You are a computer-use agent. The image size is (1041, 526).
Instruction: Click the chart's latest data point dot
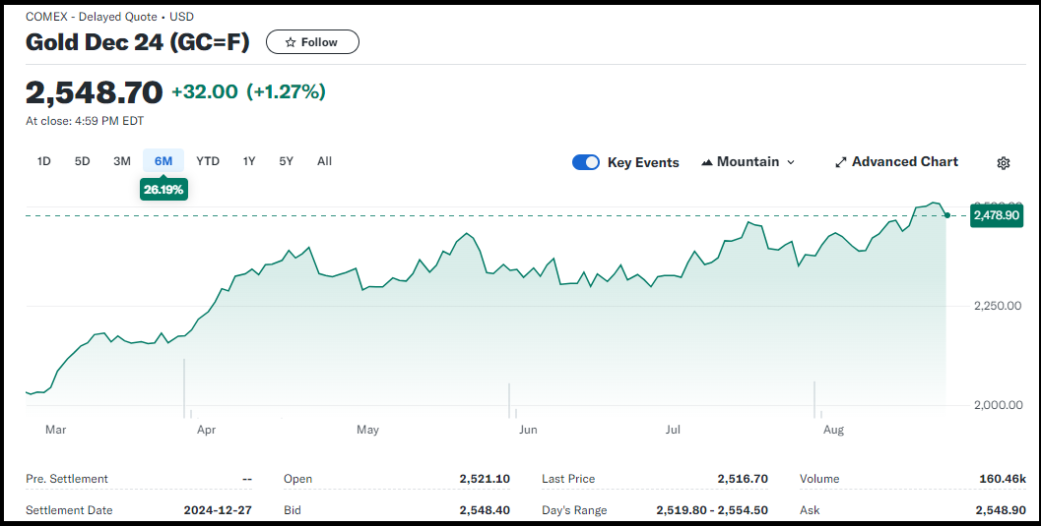(x=946, y=215)
